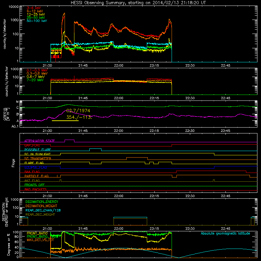Click the DECIMATION ENERGY or weight axis label

5,212
